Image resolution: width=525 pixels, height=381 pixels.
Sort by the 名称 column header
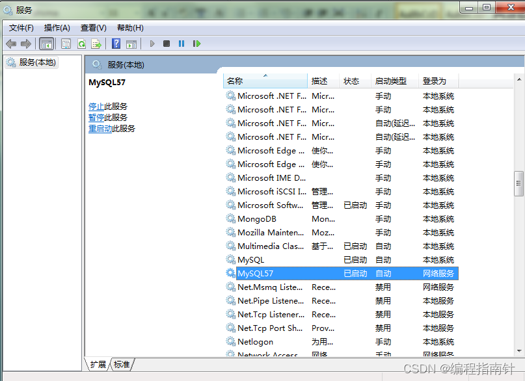coord(265,81)
